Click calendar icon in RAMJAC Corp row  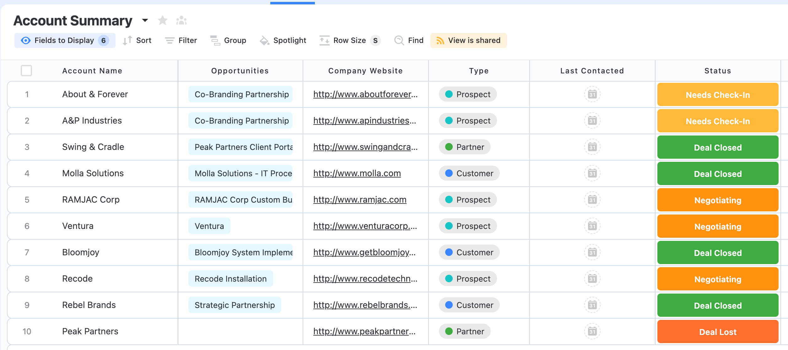click(592, 200)
